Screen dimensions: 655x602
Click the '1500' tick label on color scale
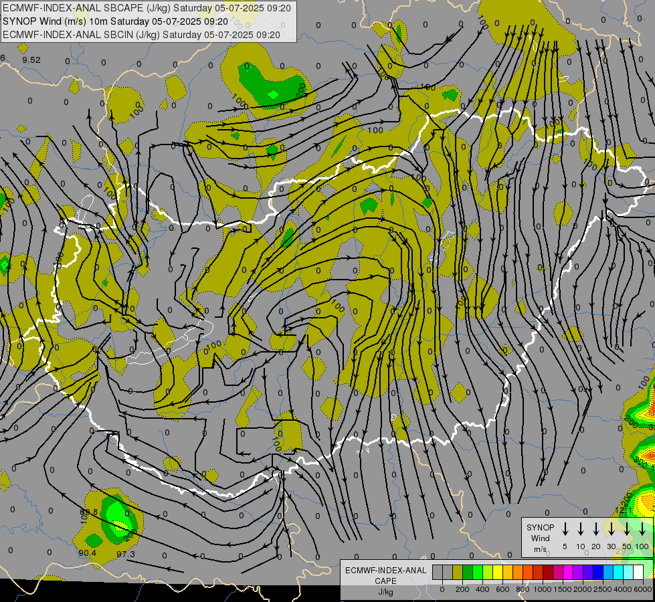click(563, 589)
